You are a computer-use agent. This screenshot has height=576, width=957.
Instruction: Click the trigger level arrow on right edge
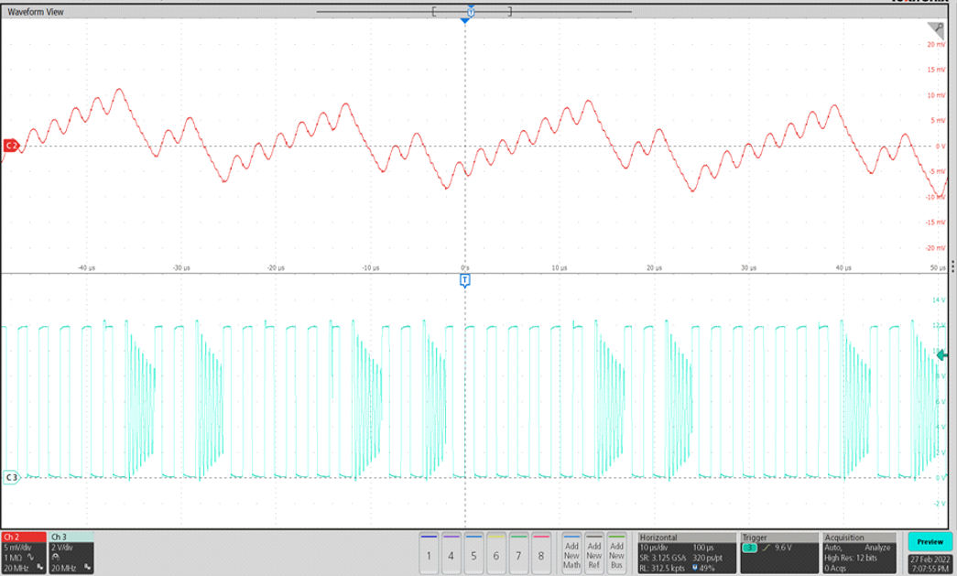[941, 355]
